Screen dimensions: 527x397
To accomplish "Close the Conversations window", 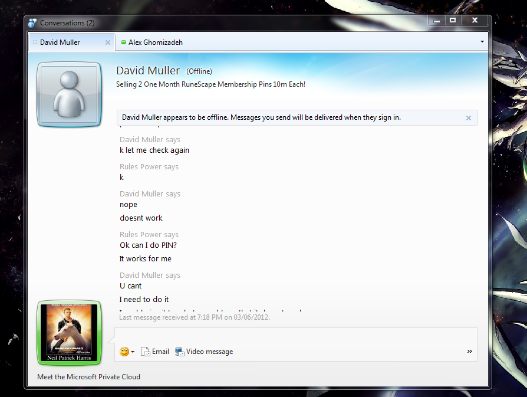I will (475, 21).
